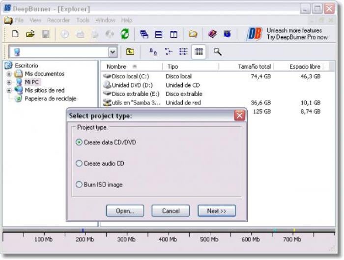Click the Explorer folder icon in toolbar

(x=193, y=34)
